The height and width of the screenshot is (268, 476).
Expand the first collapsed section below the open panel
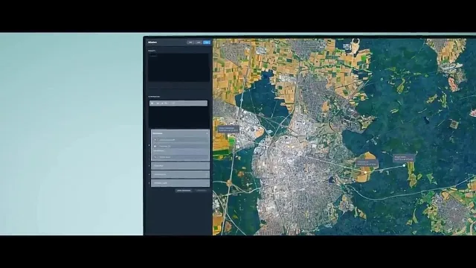(x=180, y=166)
